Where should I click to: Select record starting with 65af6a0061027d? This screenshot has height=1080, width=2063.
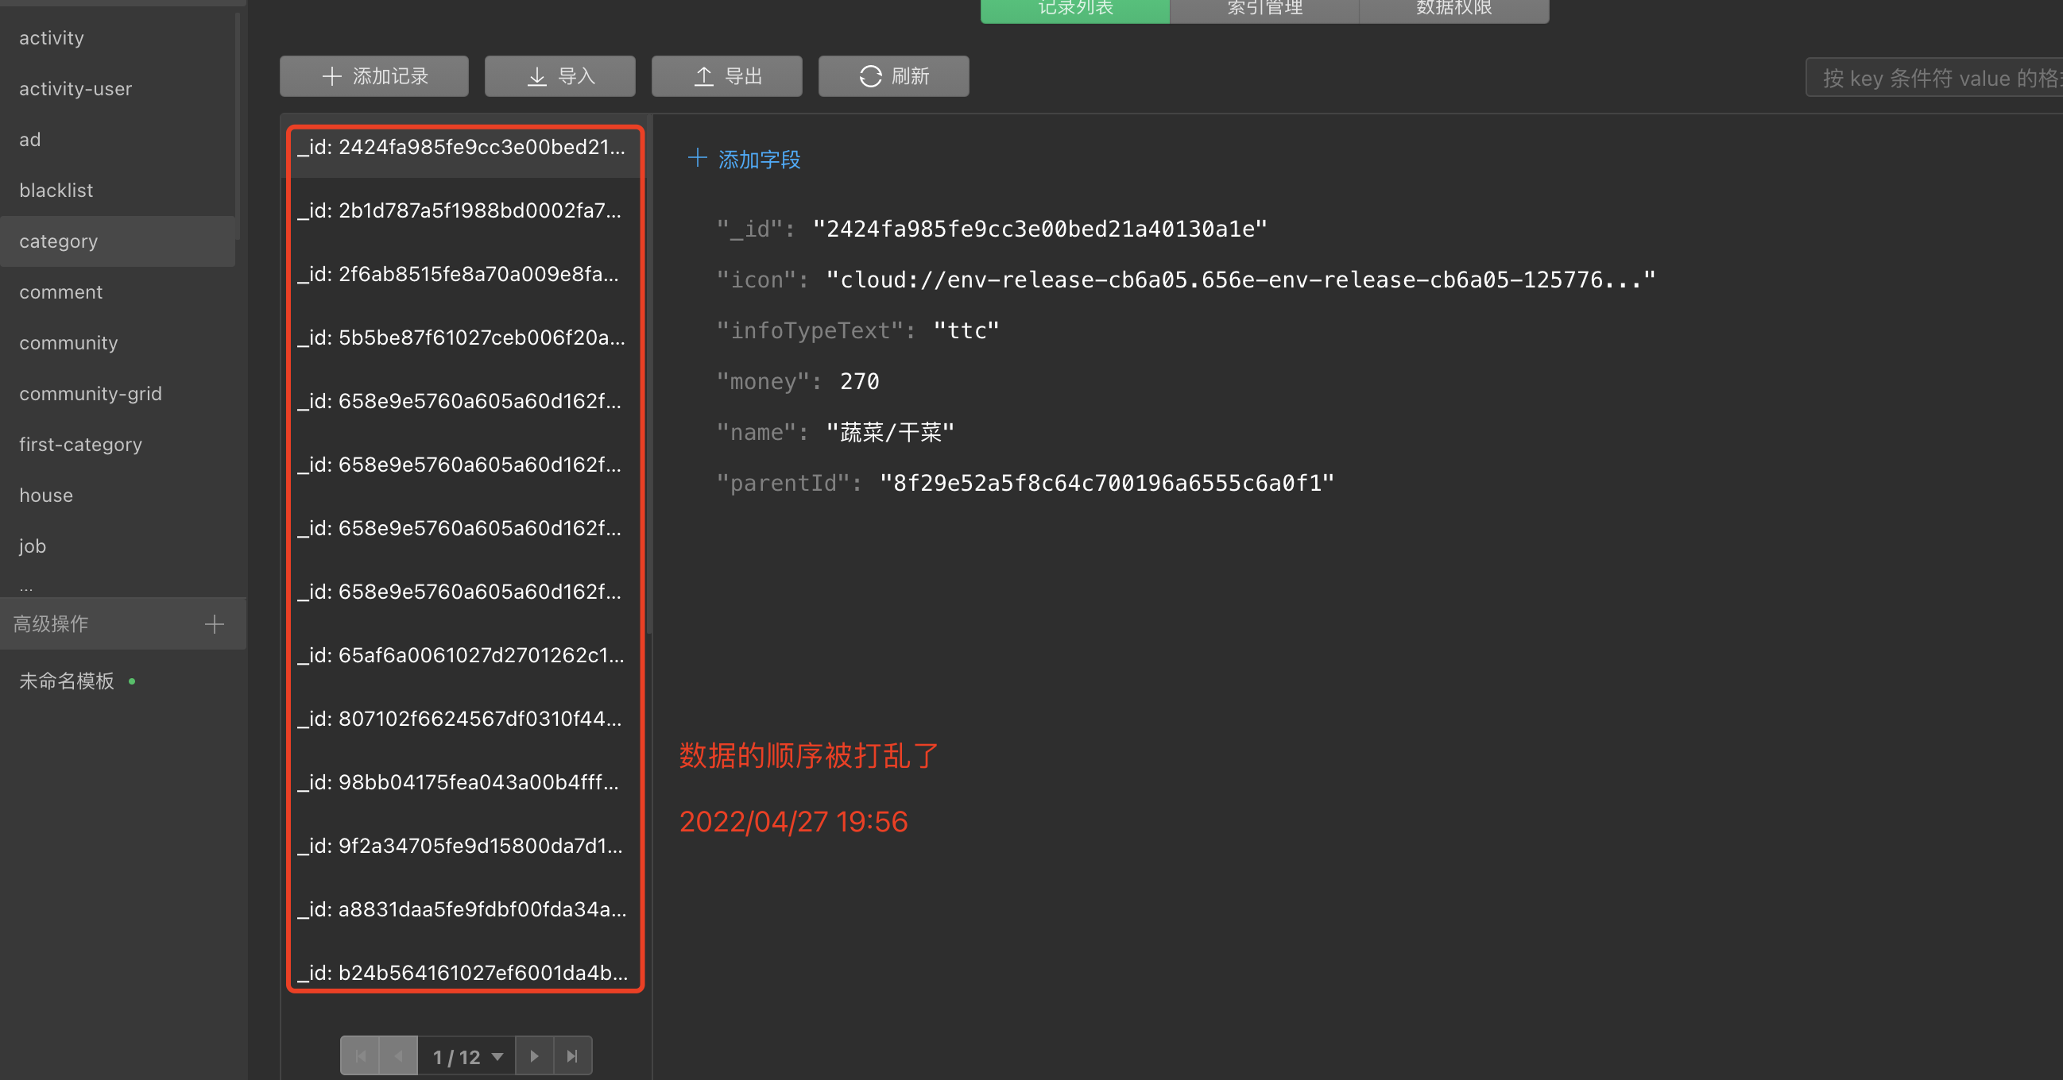pos(459,655)
